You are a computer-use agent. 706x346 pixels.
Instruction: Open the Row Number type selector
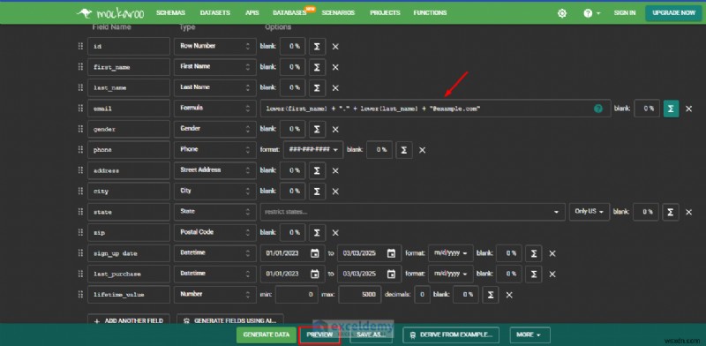coord(215,47)
